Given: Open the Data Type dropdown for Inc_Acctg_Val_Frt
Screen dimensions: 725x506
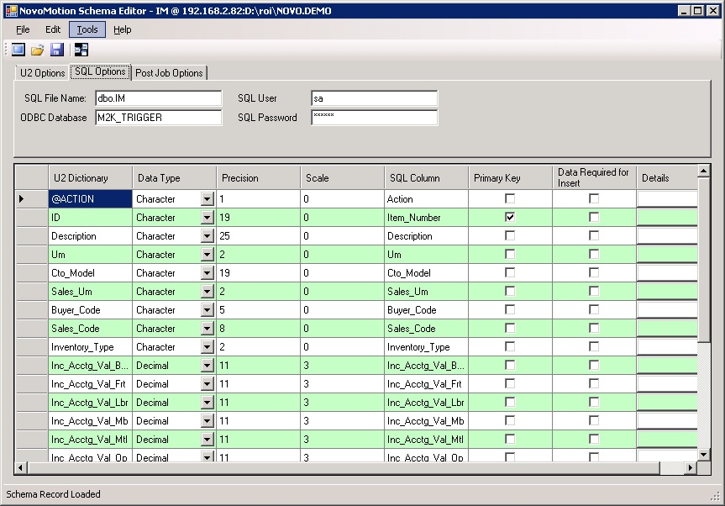Looking at the screenshot, I should pos(208,384).
